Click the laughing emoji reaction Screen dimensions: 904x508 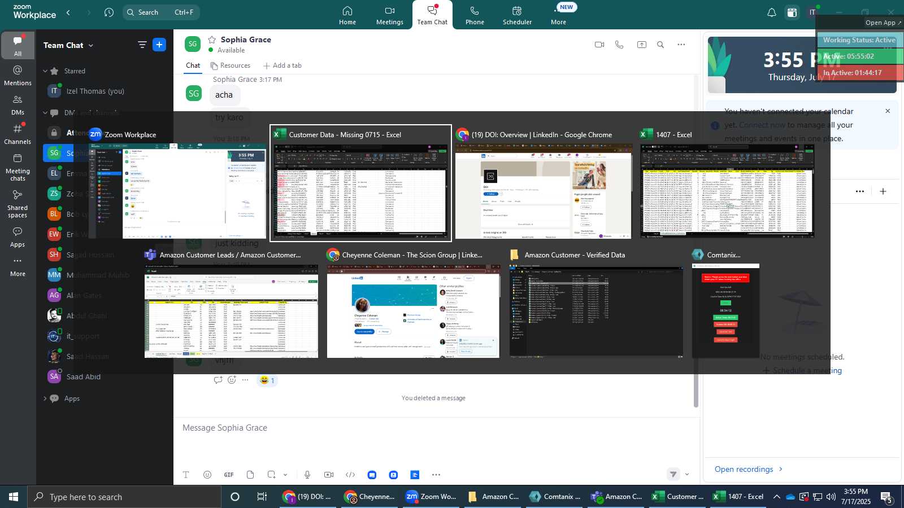[x=267, y=380]
